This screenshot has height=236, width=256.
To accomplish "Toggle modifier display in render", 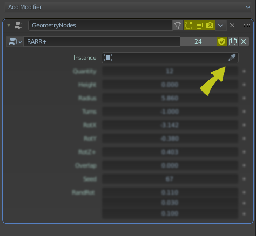I will point(210,25).
